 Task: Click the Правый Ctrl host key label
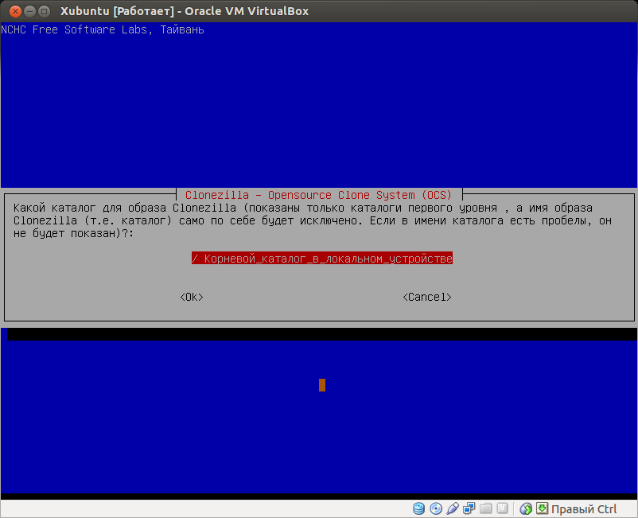pos(584,509)
